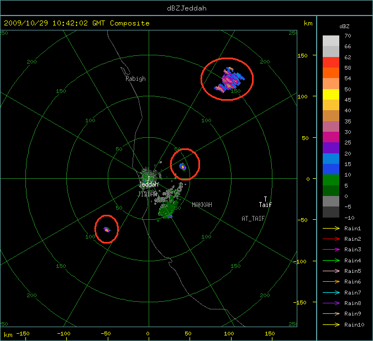Select the magenta Rain3 arrow icon

tap(331, 250)
